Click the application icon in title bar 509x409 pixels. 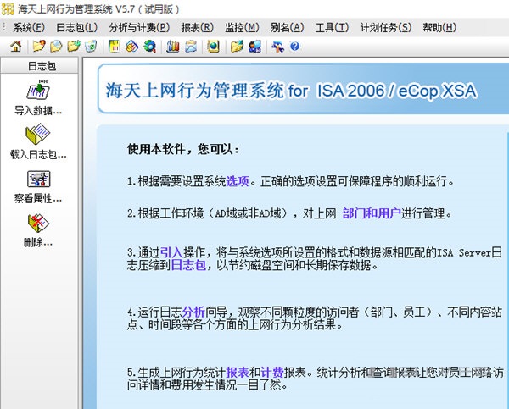coord(8,8)
